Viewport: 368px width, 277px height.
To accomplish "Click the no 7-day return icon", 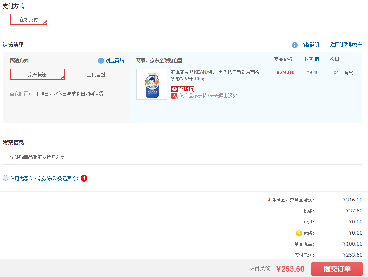I will pyautogui.click(x=175, y=96).
